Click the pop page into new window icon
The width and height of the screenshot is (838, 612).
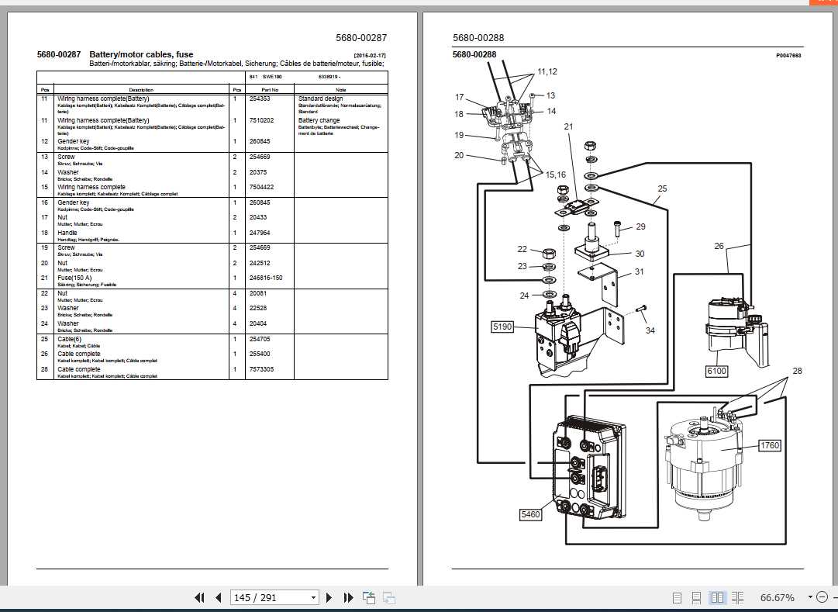pyautogui.click(x=368, y=598)
